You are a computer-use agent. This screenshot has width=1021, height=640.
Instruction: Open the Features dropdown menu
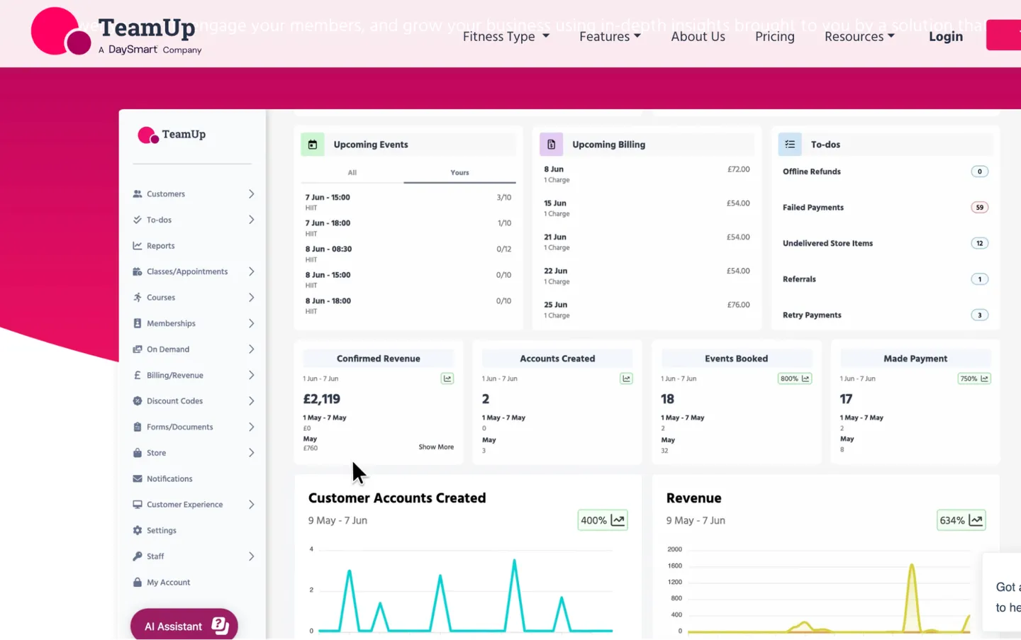[x=610, y=36]
